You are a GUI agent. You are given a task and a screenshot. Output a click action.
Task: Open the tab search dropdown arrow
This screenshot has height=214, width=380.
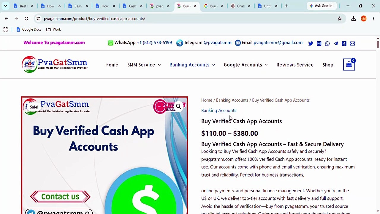pyautogui.click(x=5, y=6)
